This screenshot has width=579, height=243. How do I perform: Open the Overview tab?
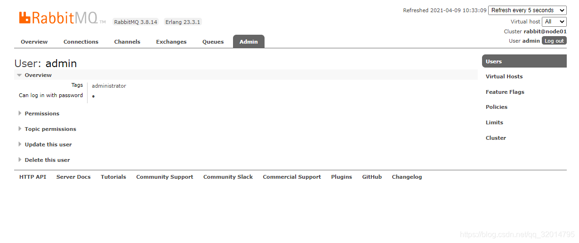pyautogui.click(x=34, y=42)
